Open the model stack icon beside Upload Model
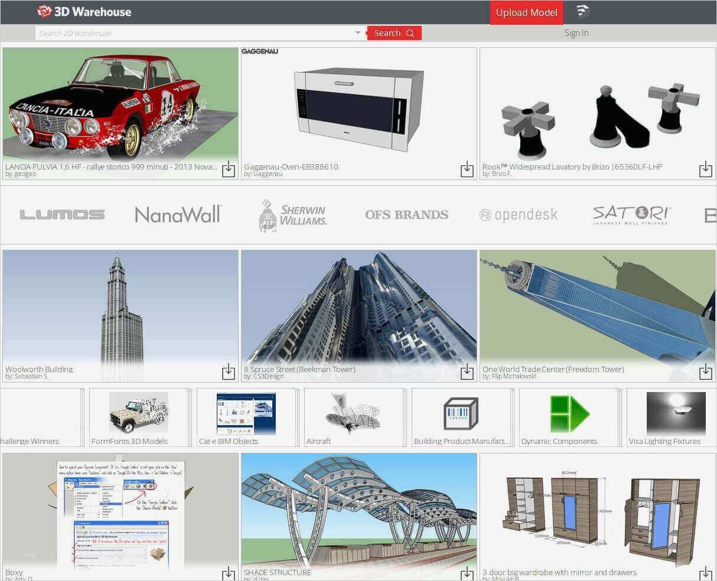Image resolution: width=717 pixels, height=581 pixels. [x=583, y=12]
